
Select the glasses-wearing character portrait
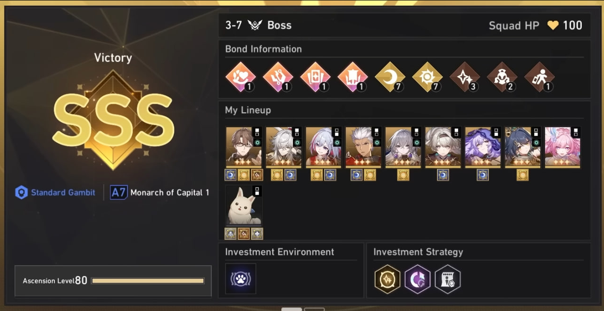243,147
